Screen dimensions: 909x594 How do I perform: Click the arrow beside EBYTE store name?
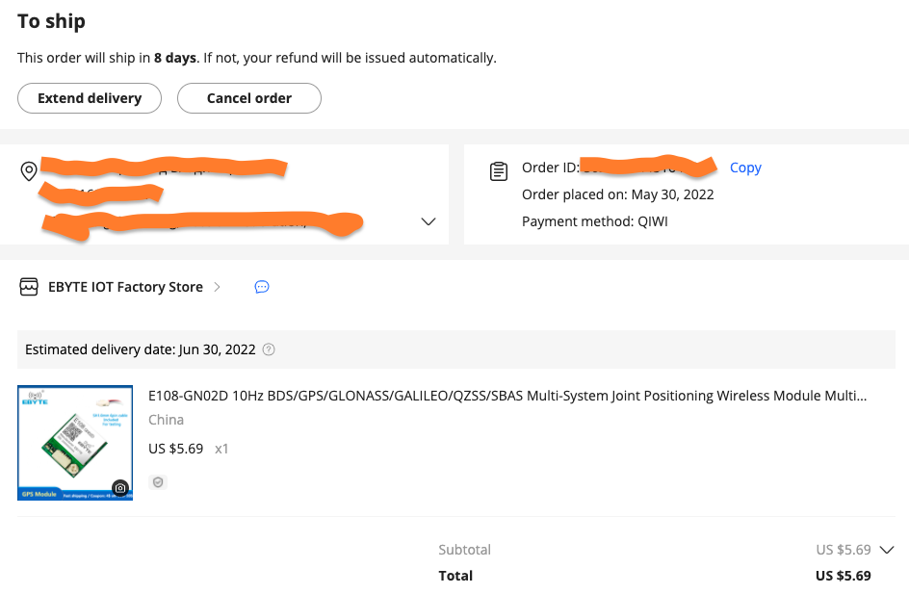click(217, 287)
